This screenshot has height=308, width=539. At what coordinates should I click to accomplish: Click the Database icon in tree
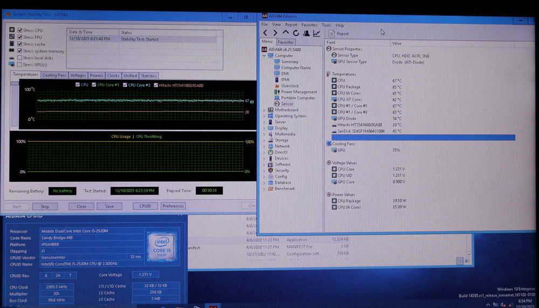(x=271, y=183)
